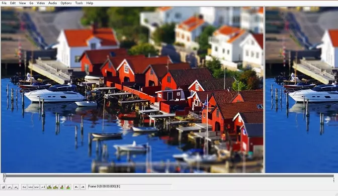Image resolution: width=338 pixels, height=196 pixels.
Task: Step forward one frame
Action: tap(37, 187)
